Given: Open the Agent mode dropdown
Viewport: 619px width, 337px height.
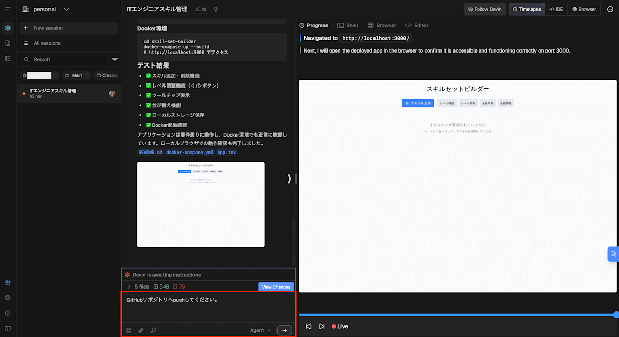Looking at the screenshot, I should [x=260, y=330].
